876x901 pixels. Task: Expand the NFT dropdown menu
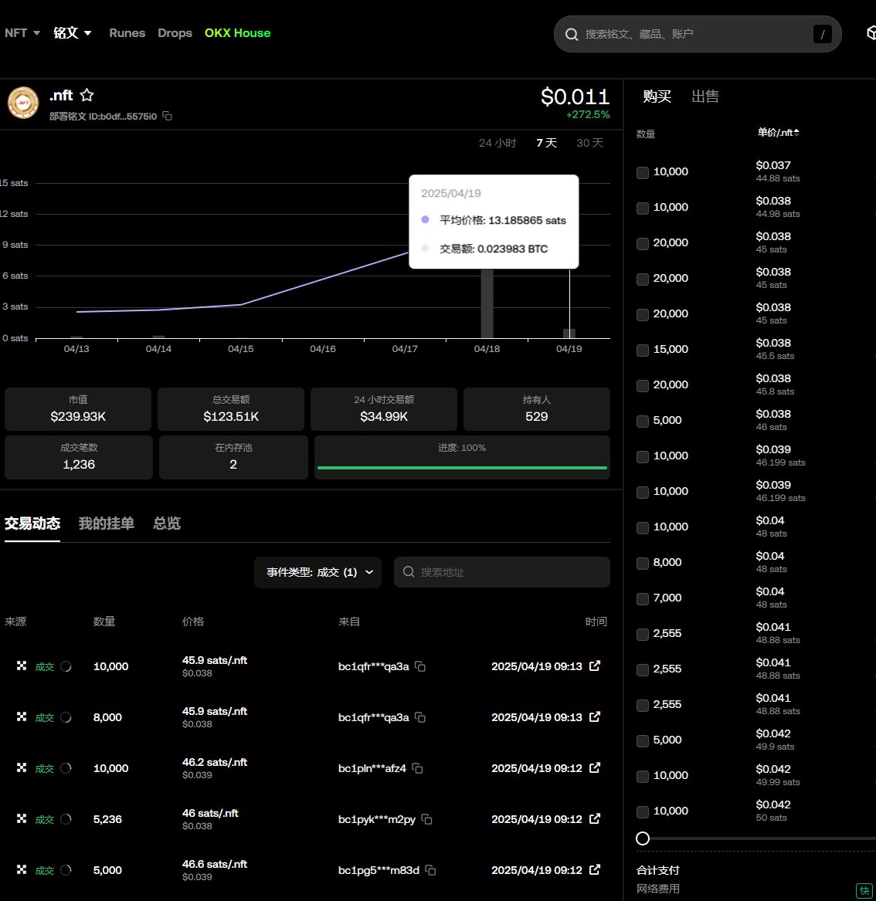click(x=22, y=33)
